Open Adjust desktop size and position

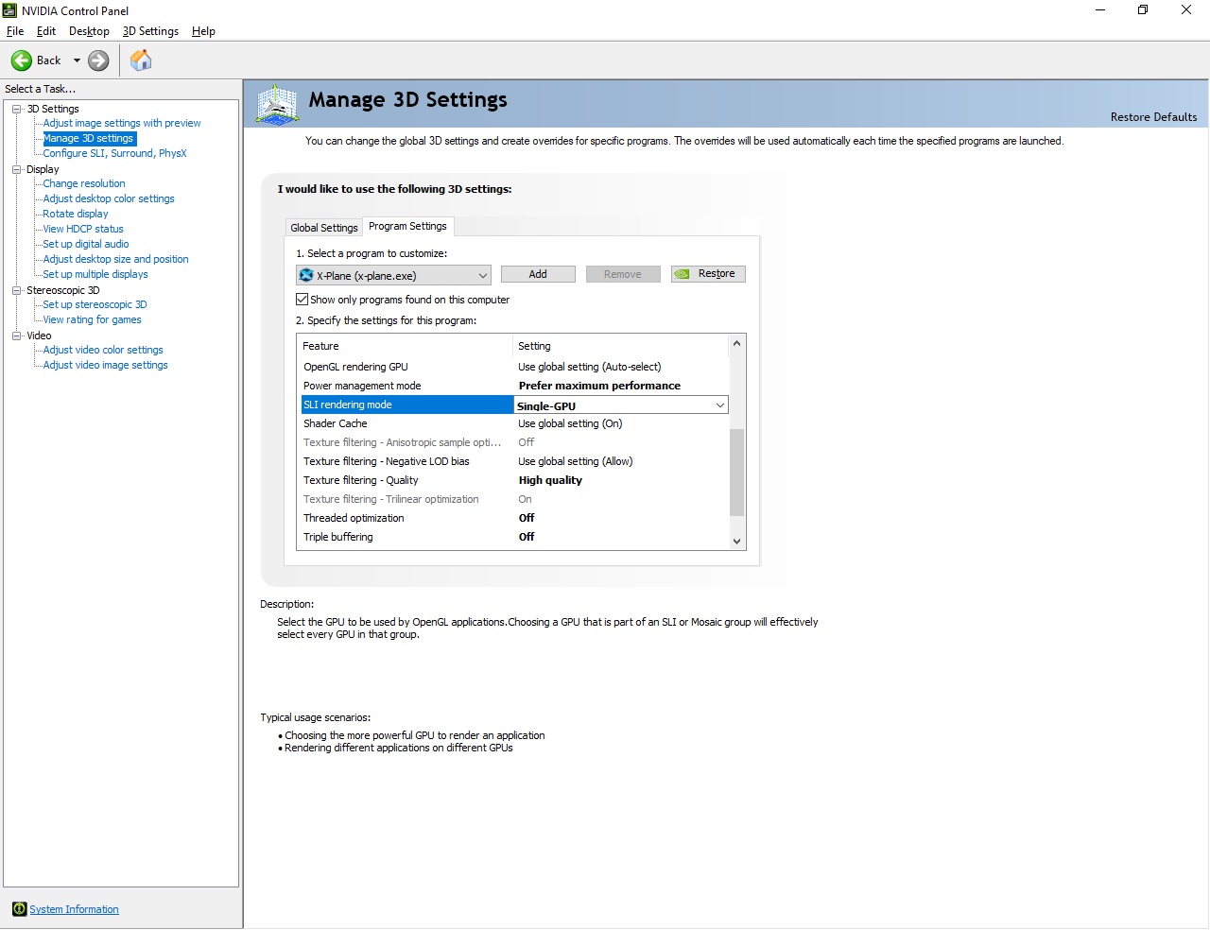[x=115, y=259]
